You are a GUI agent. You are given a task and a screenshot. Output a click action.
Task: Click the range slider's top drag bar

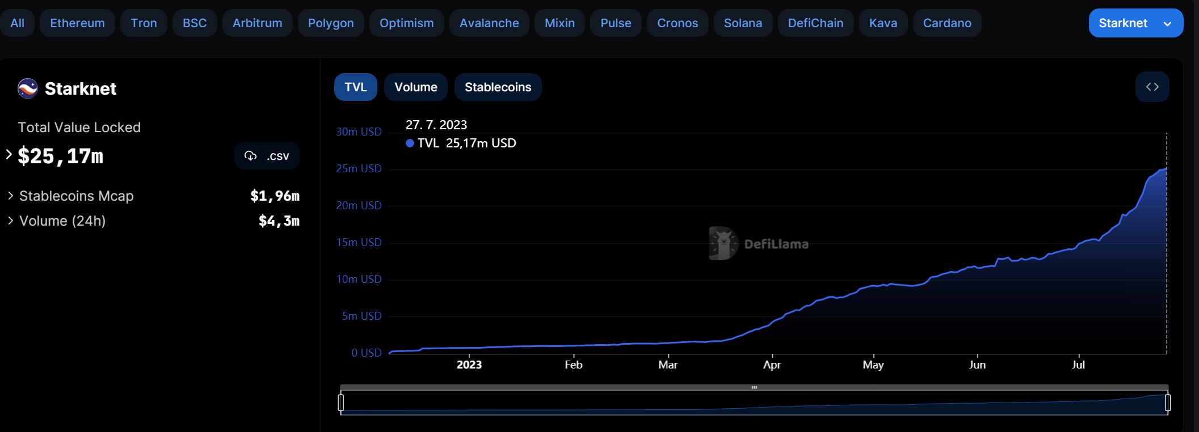(754, 388)
